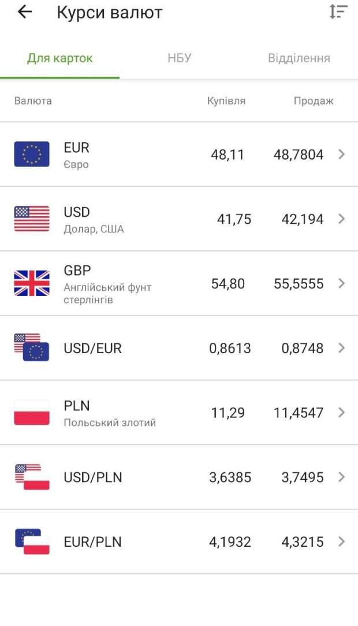The image size is (358, 626).
Task: Select the USD/PLN currency pair label
Action: point(93,477)
